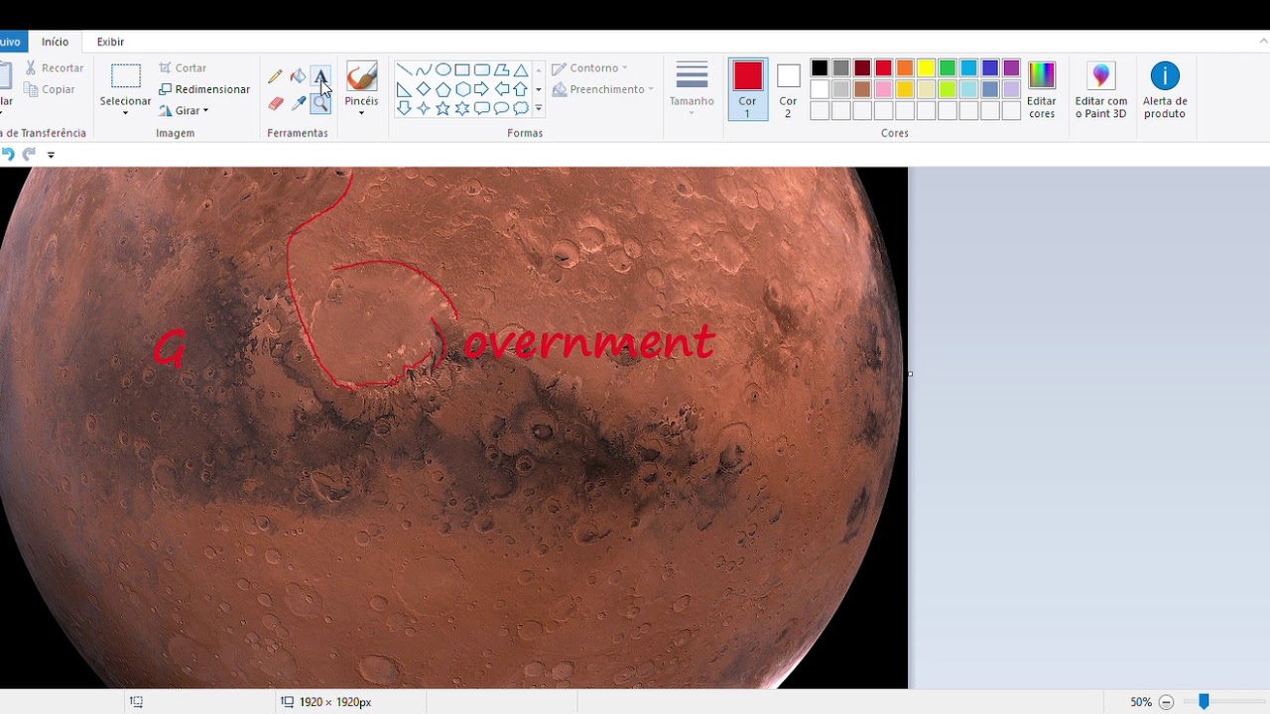
Task: Open Editar cores color editor
Action: point(1042,91)
